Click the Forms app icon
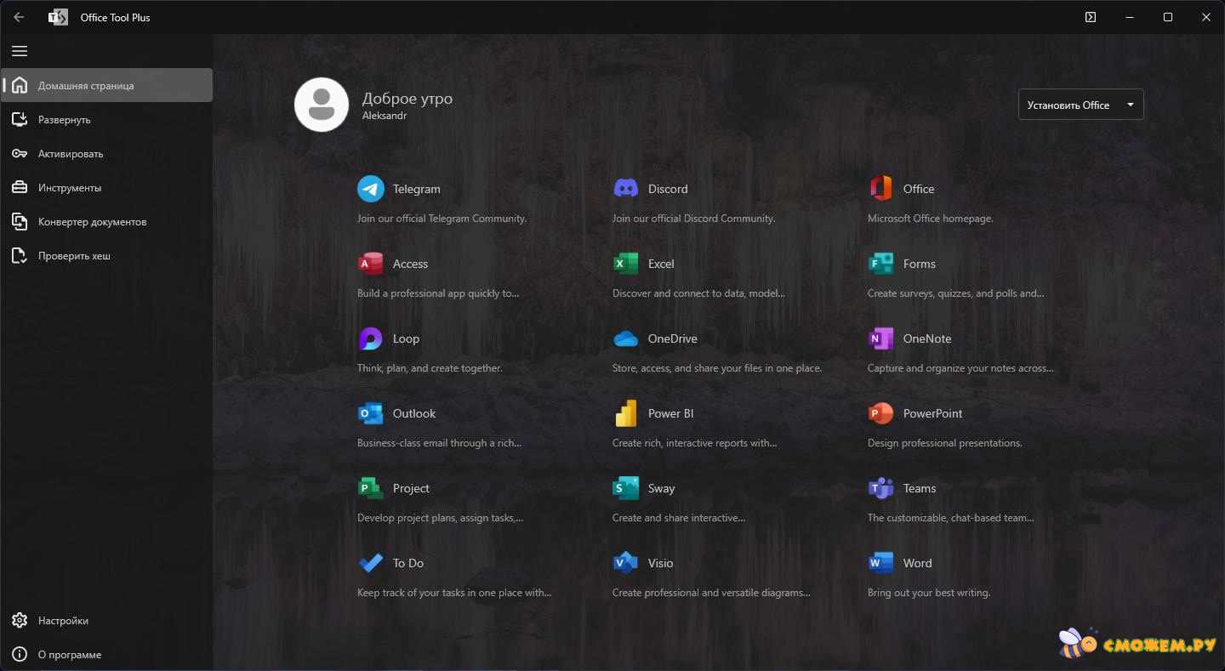Image resolution: width=1225 pixels, height=671 pixels. [x=881, y=264]
